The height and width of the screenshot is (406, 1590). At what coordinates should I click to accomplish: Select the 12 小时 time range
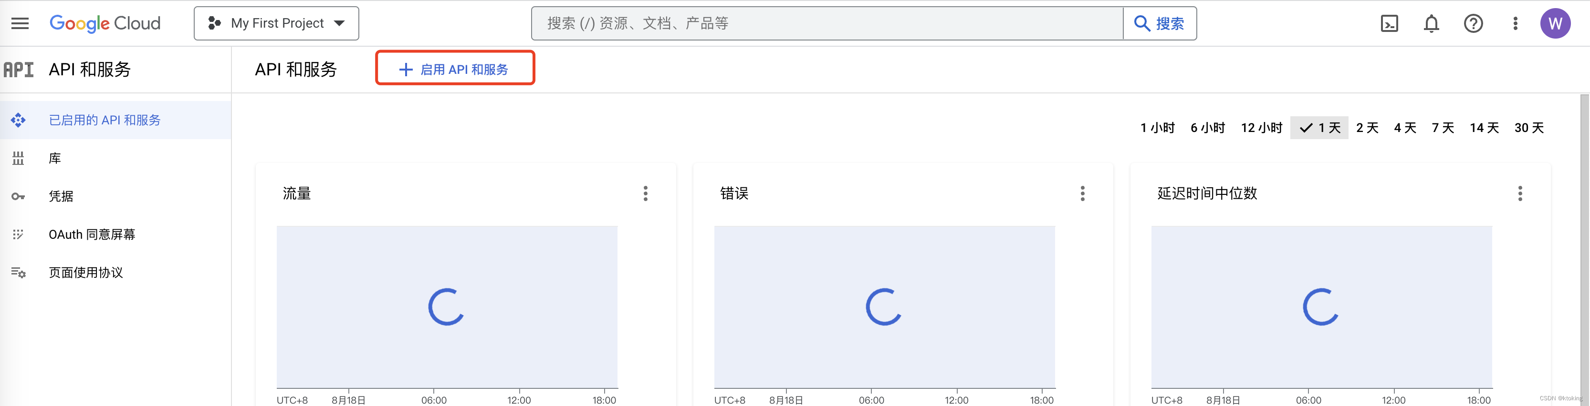pyautogui.click(x=1262, y=128)
